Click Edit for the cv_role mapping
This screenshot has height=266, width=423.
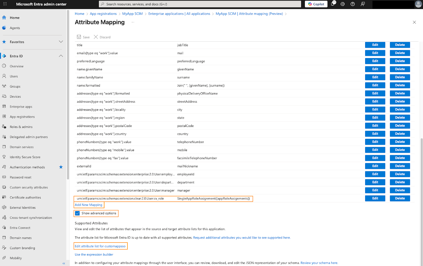(x=375, y=198)
